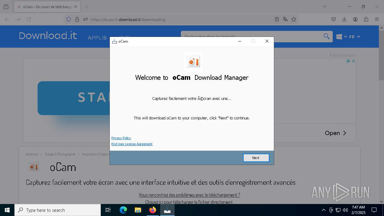Open the notifications action center
Screen dimensions: 384x216
click(374, 210)
